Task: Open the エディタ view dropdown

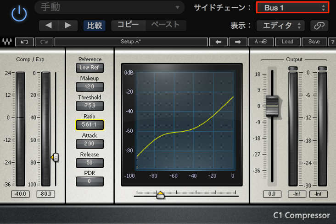Action: [x=280, y=26]
